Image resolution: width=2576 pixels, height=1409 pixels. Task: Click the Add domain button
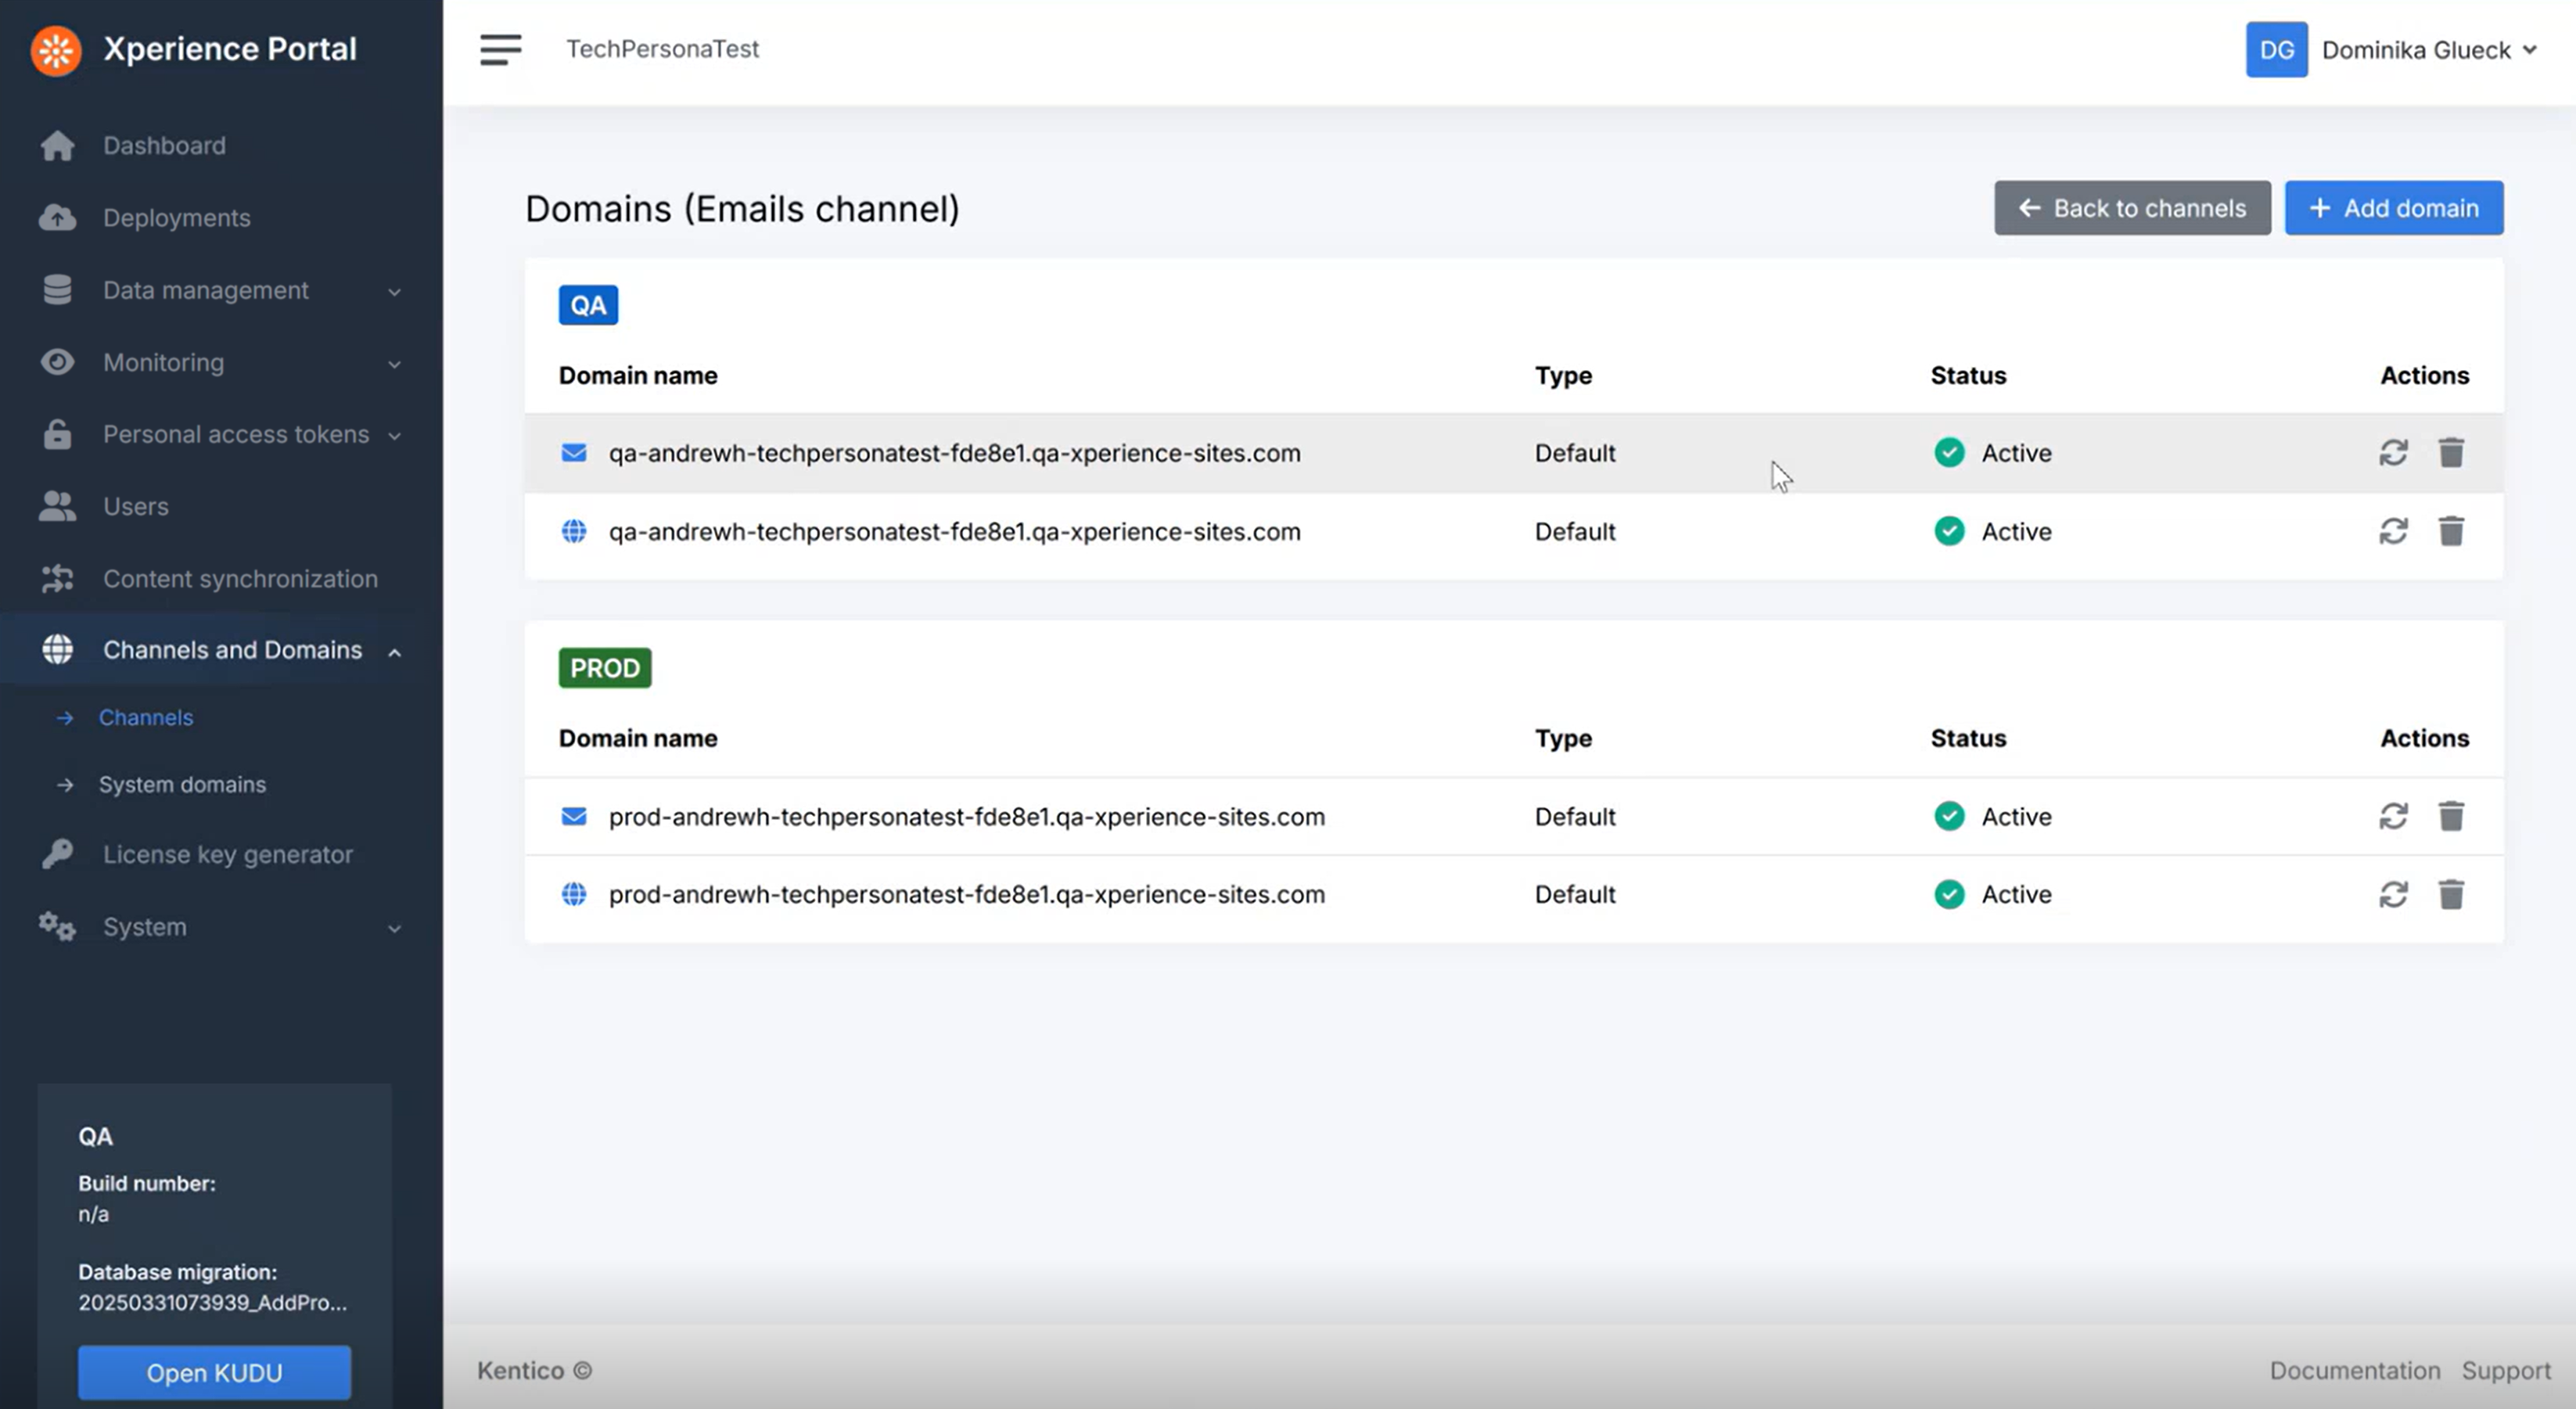[2393, 208]
